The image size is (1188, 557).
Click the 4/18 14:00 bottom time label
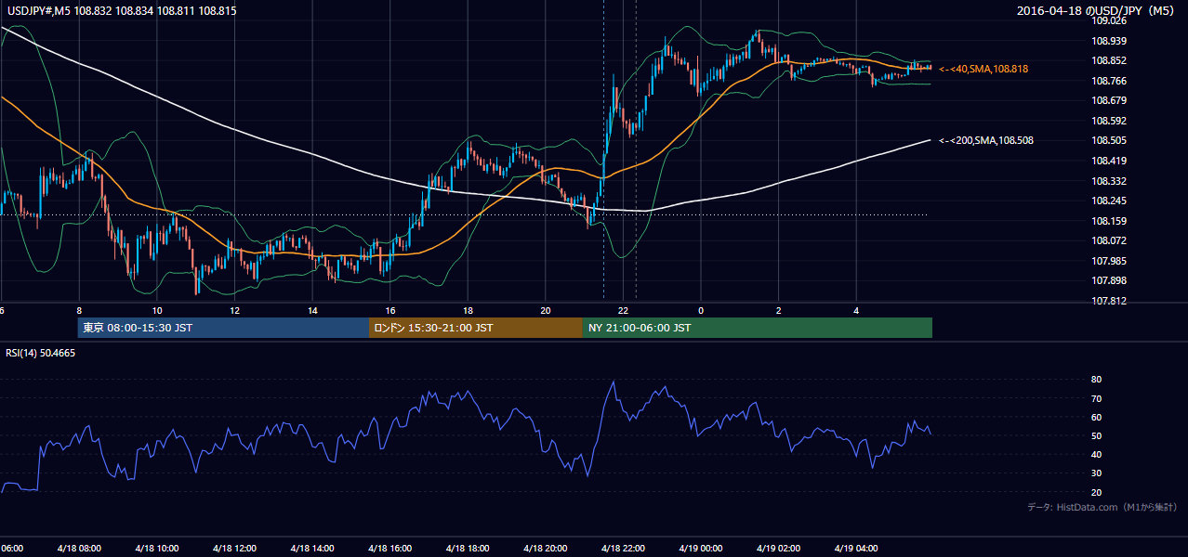pyautogui.click(x=311, y=549)
